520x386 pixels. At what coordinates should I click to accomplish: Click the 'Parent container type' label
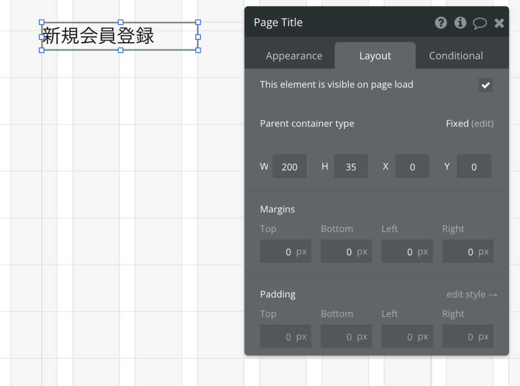click(307, 124)
